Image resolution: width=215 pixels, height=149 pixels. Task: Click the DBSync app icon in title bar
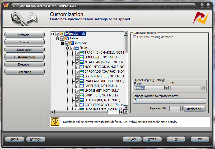[6, 6]
